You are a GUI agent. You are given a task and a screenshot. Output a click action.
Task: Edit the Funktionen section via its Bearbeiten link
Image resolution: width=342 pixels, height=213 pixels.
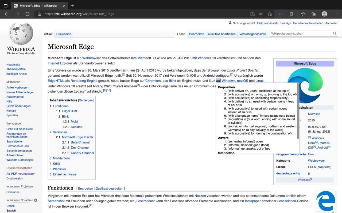click(85, 189)
